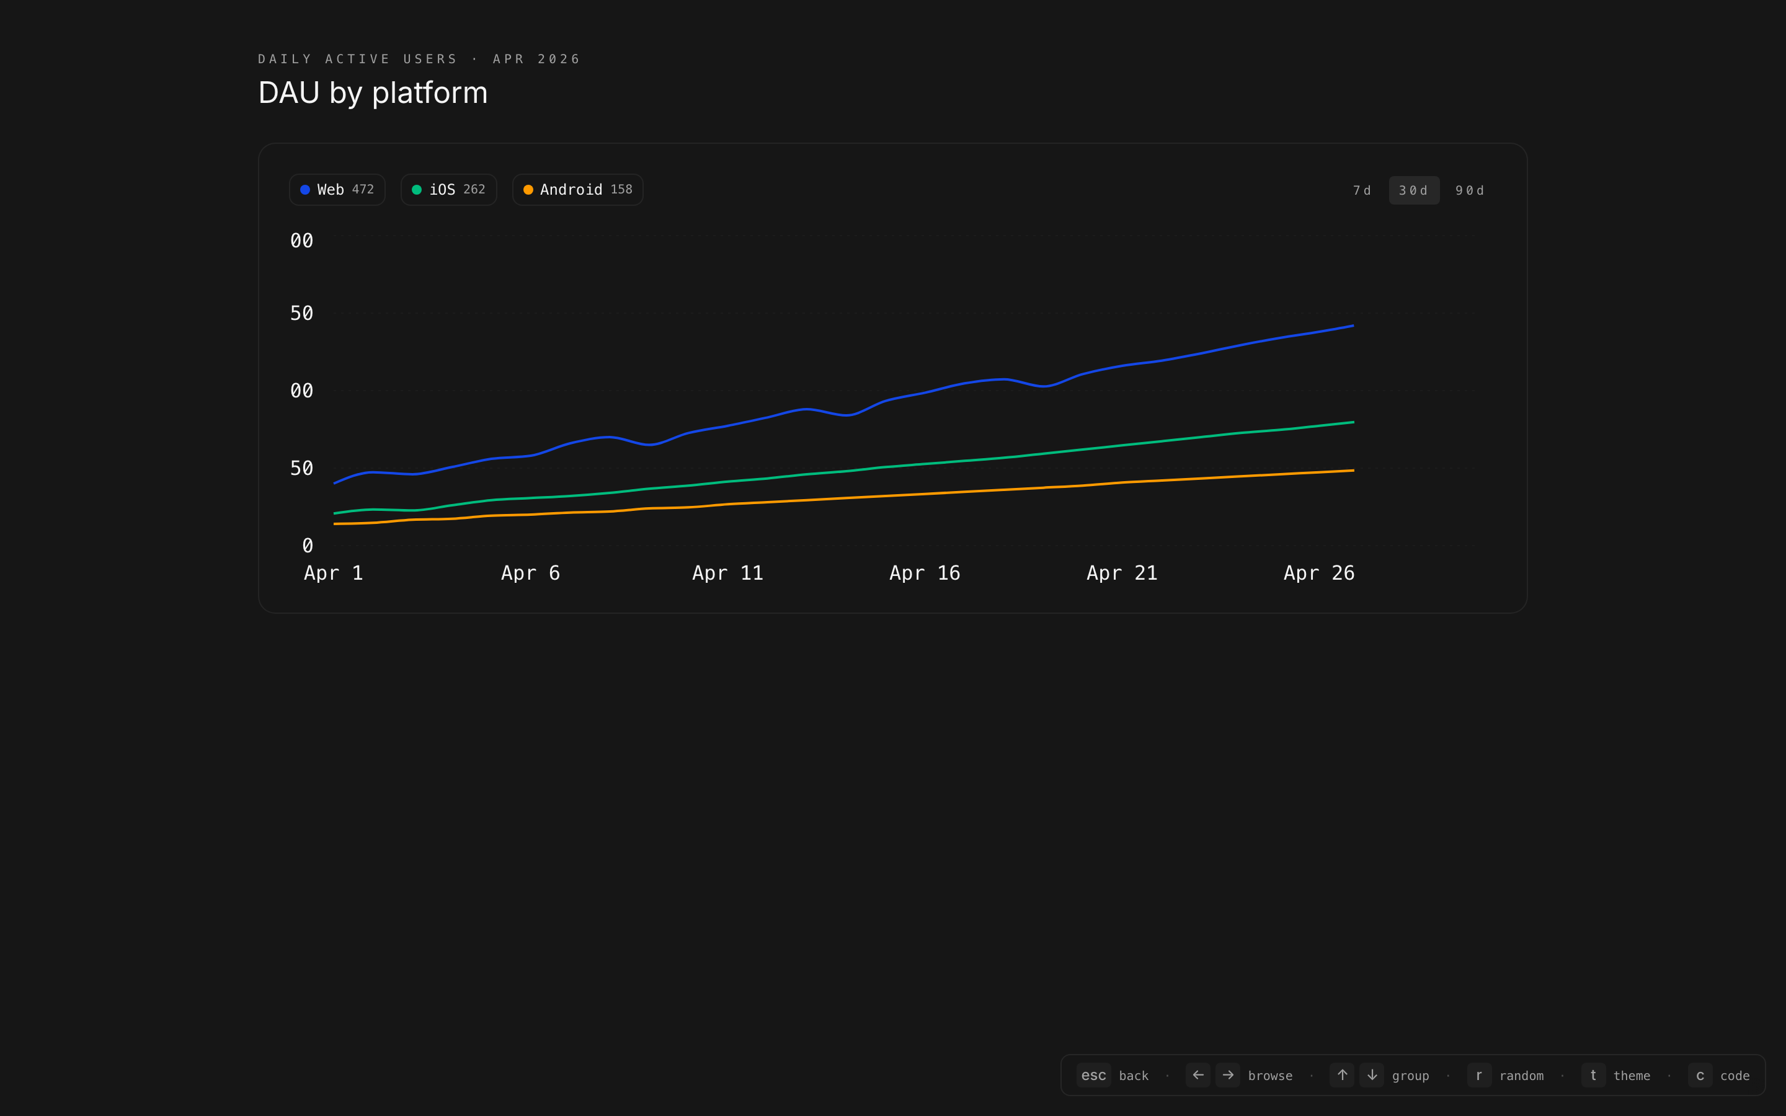Switch to the 90d range tab
The height and width of the screenshot is (1116, 1786).
pyautogui.click(x=1469, y=190)
